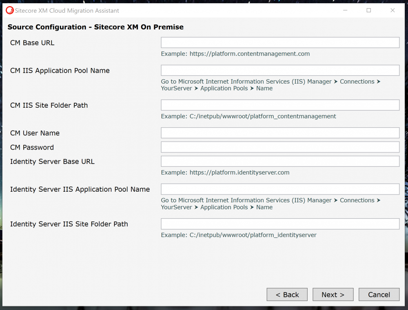Screen dimensions: 408x310
Task: Maximize the Migration Assistant window
Action: (369, 11)
